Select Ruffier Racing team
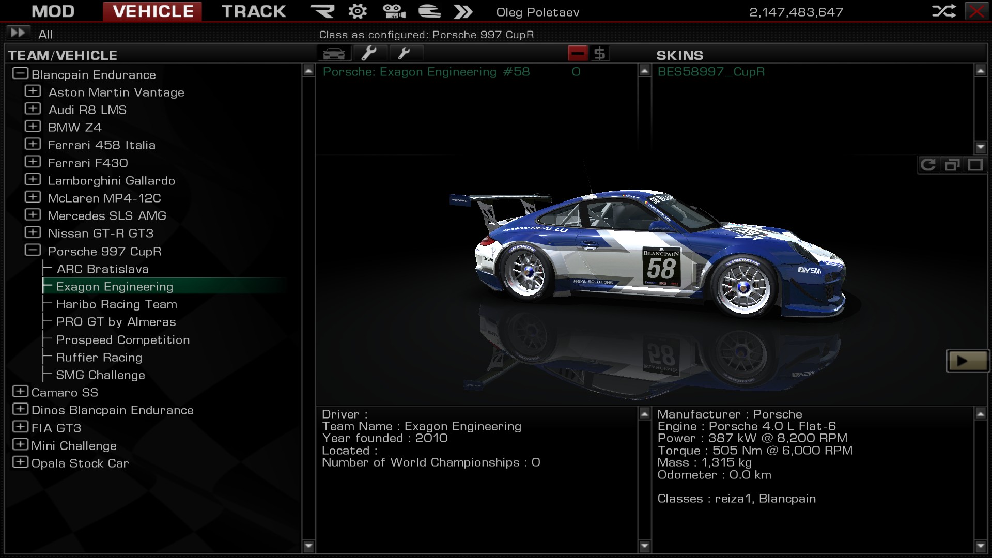This screenshot has width=992, height=558. coord(99,358)
